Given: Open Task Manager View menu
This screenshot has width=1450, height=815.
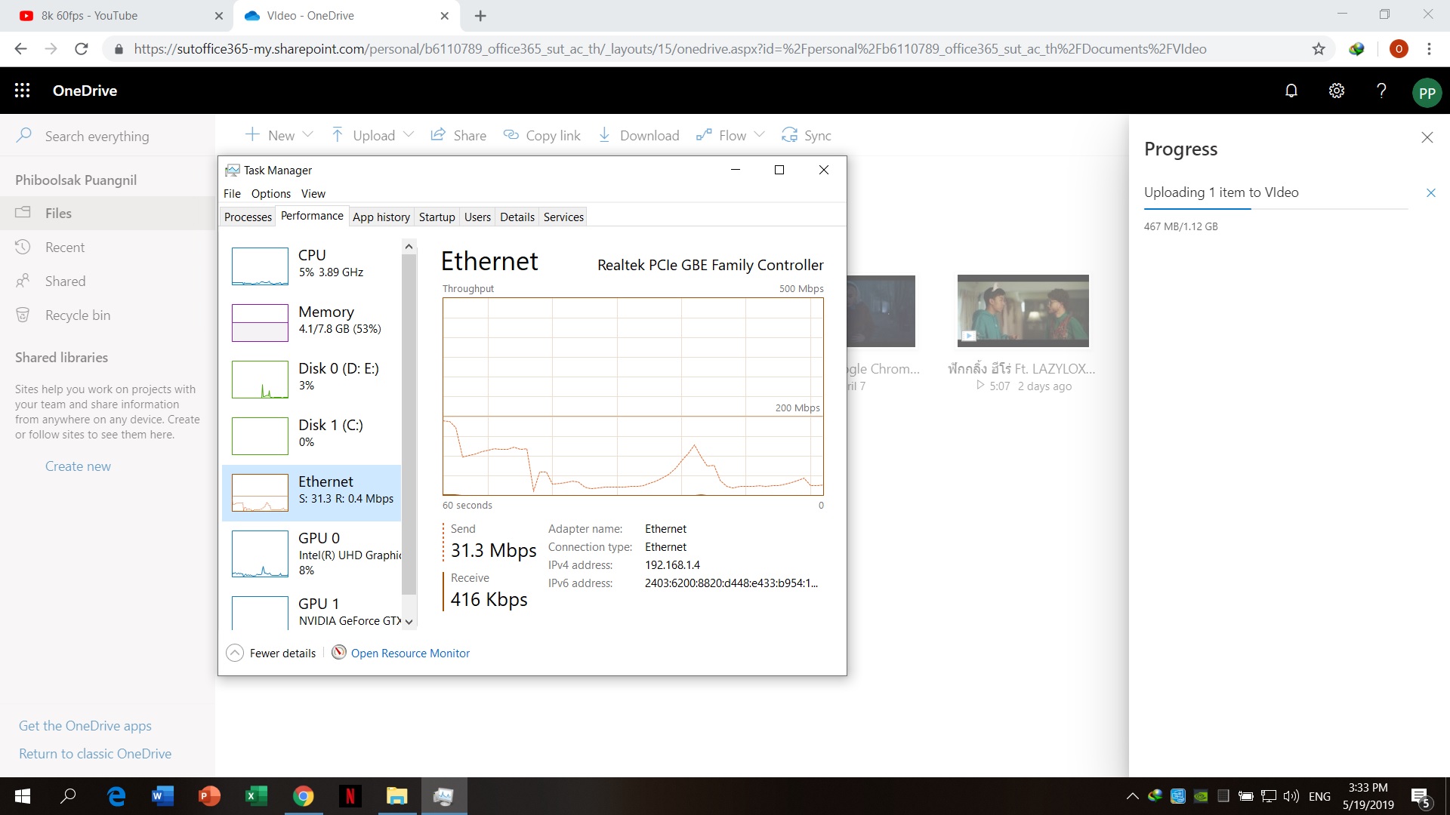Looking at the screenshot, I should 313,194.
